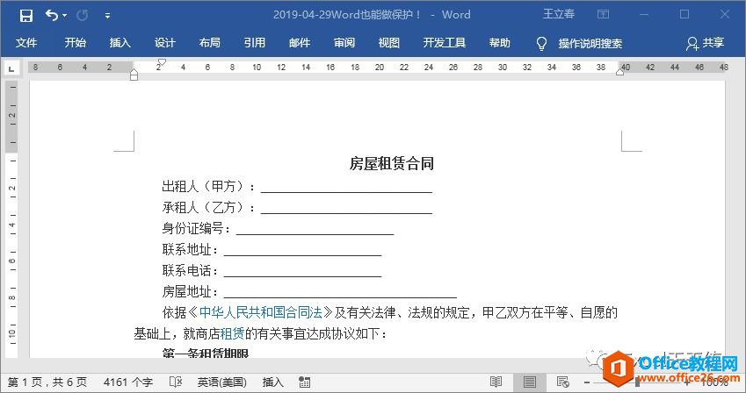Switch to Print Layout view icon
This screenshot has height=393, width=746.
coord(530,382)
